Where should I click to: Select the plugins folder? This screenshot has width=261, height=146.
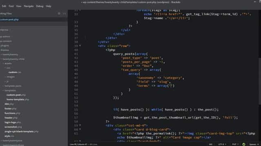(4, 45)
